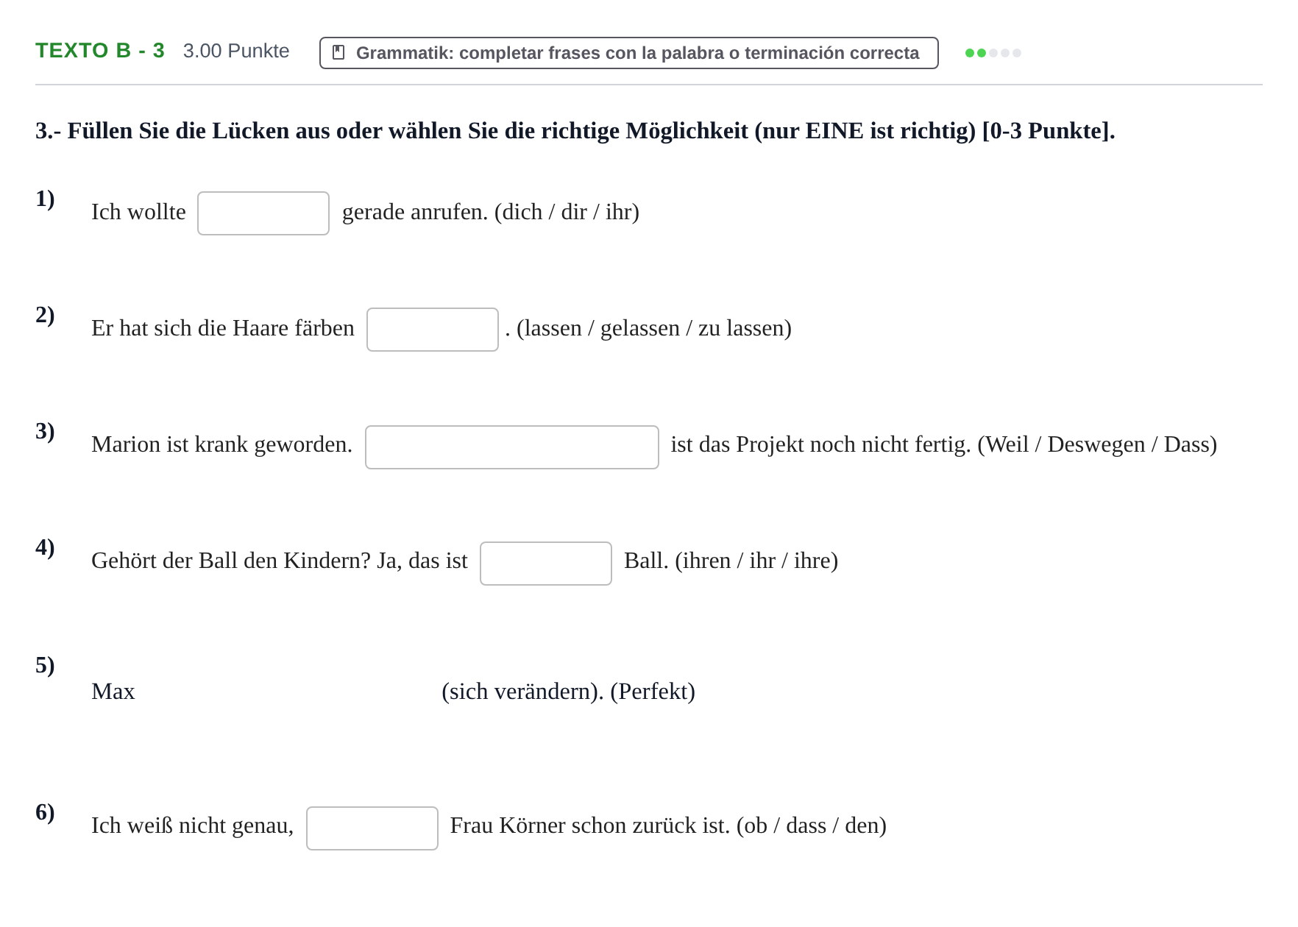Click the hint '(Weil / Deswegen / Dass)'
Viewport: 1298px width, 927px height.
[x=1097, y=444]
